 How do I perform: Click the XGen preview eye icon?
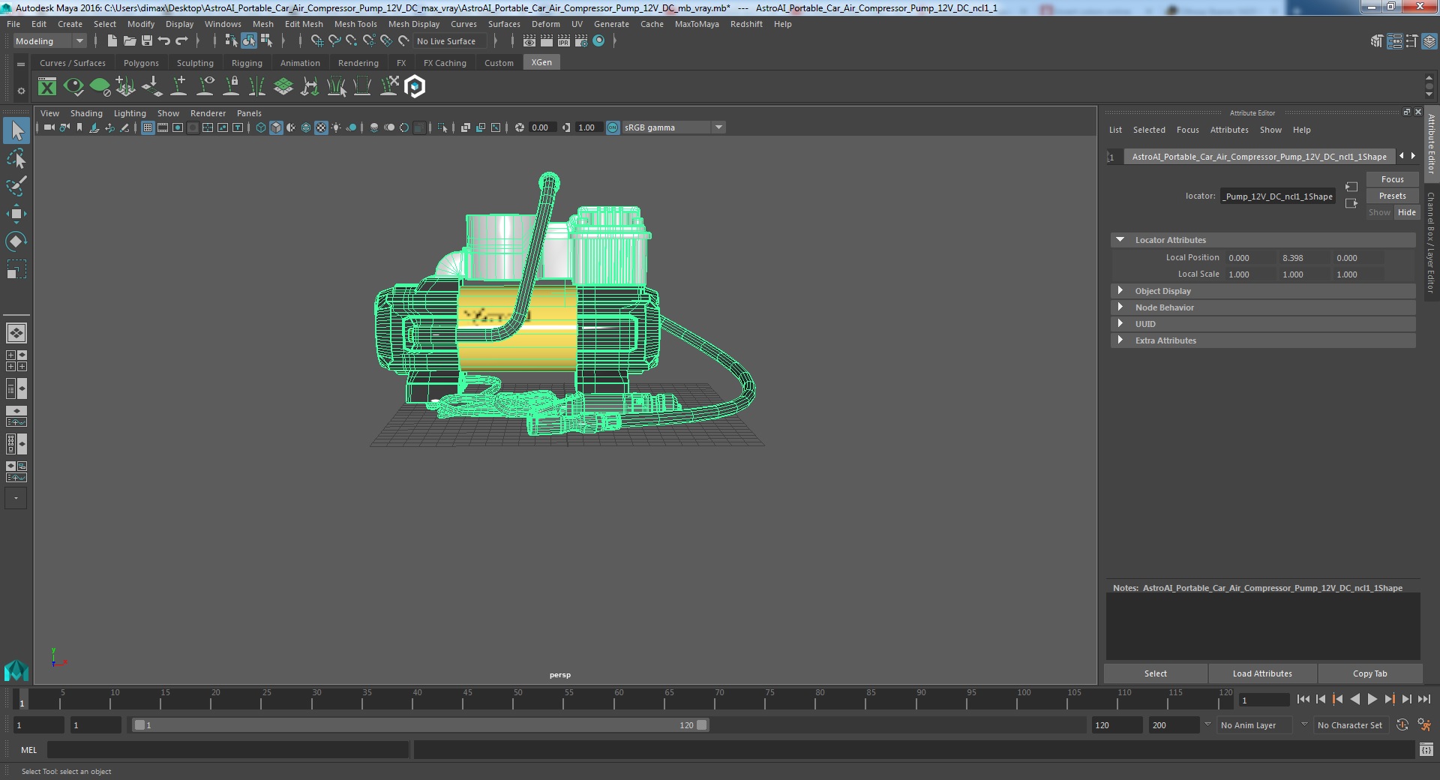pos(73,87)
